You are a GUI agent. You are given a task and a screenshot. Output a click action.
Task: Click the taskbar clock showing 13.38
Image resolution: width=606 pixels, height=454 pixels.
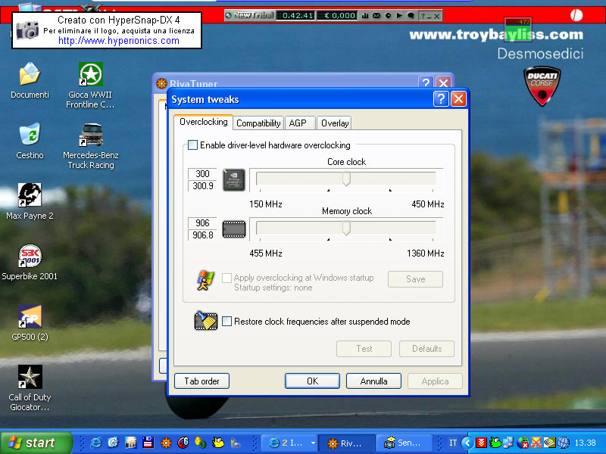pos(585,443)
